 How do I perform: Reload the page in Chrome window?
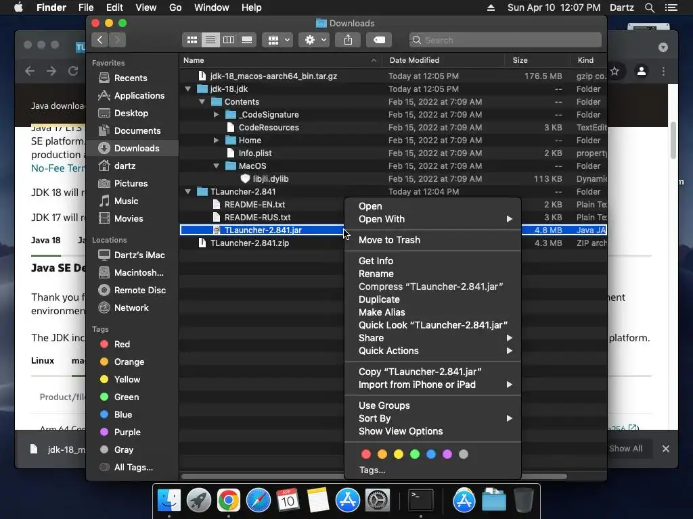coord(73,71)
